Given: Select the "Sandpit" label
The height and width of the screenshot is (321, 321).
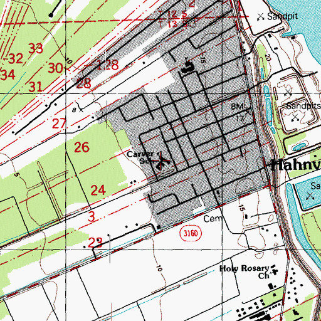Looking at the screenshot, I should (x=282, y=16).
